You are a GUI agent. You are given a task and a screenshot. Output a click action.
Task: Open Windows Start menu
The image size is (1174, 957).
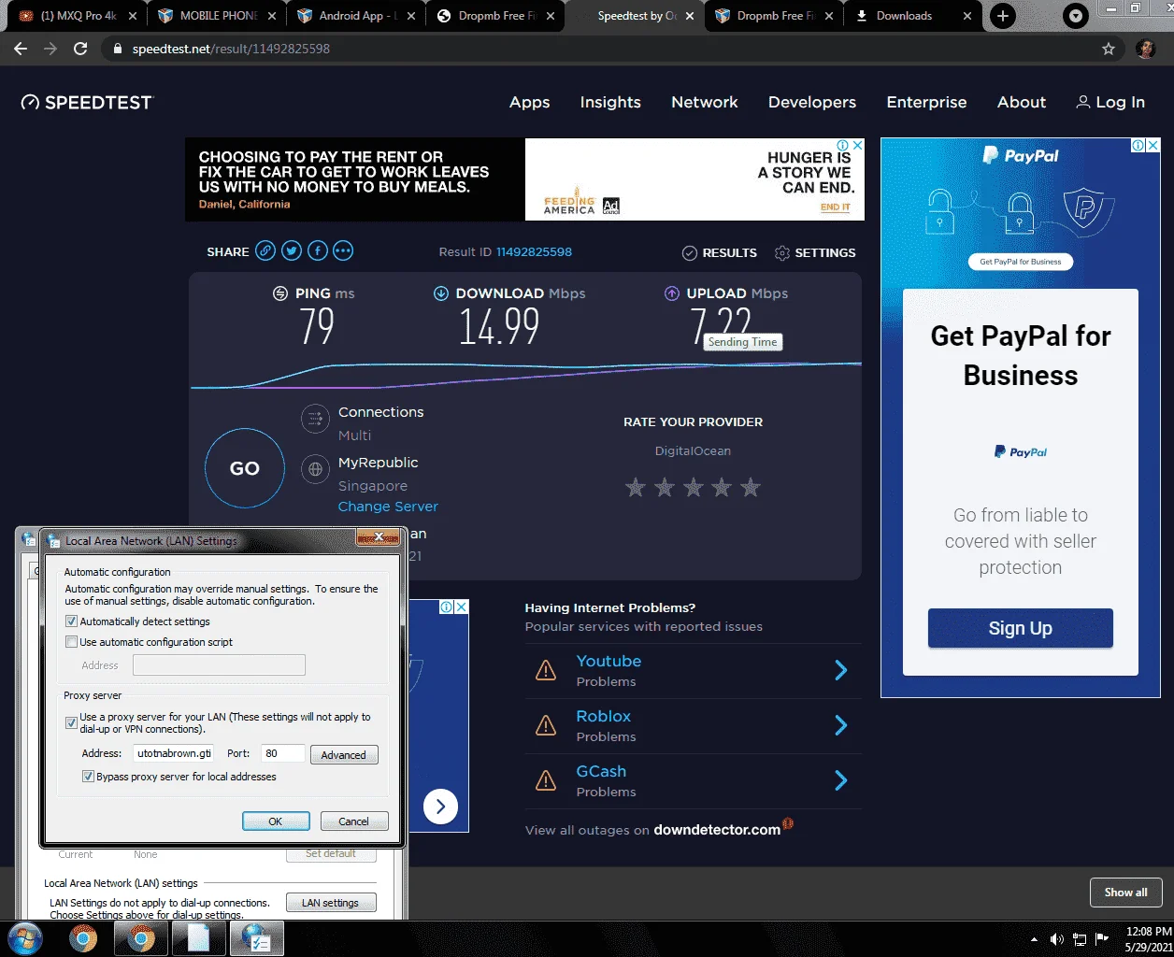point(25,939)
